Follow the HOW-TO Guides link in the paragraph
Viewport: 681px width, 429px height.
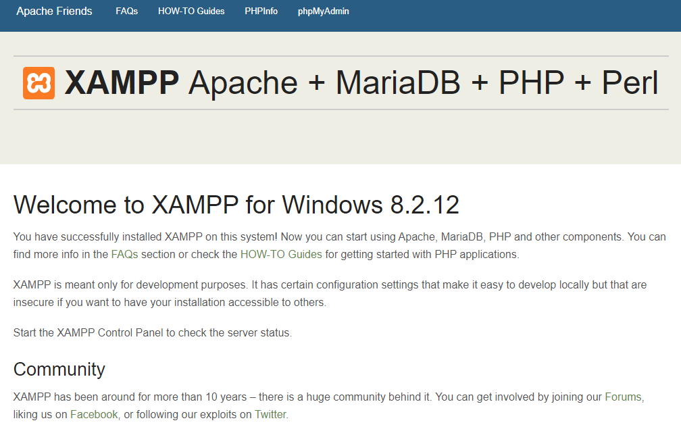click(x=282, y=255)
